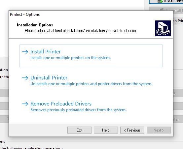Click the 'Removes previously preloaded drivers' description

point(78,110)
